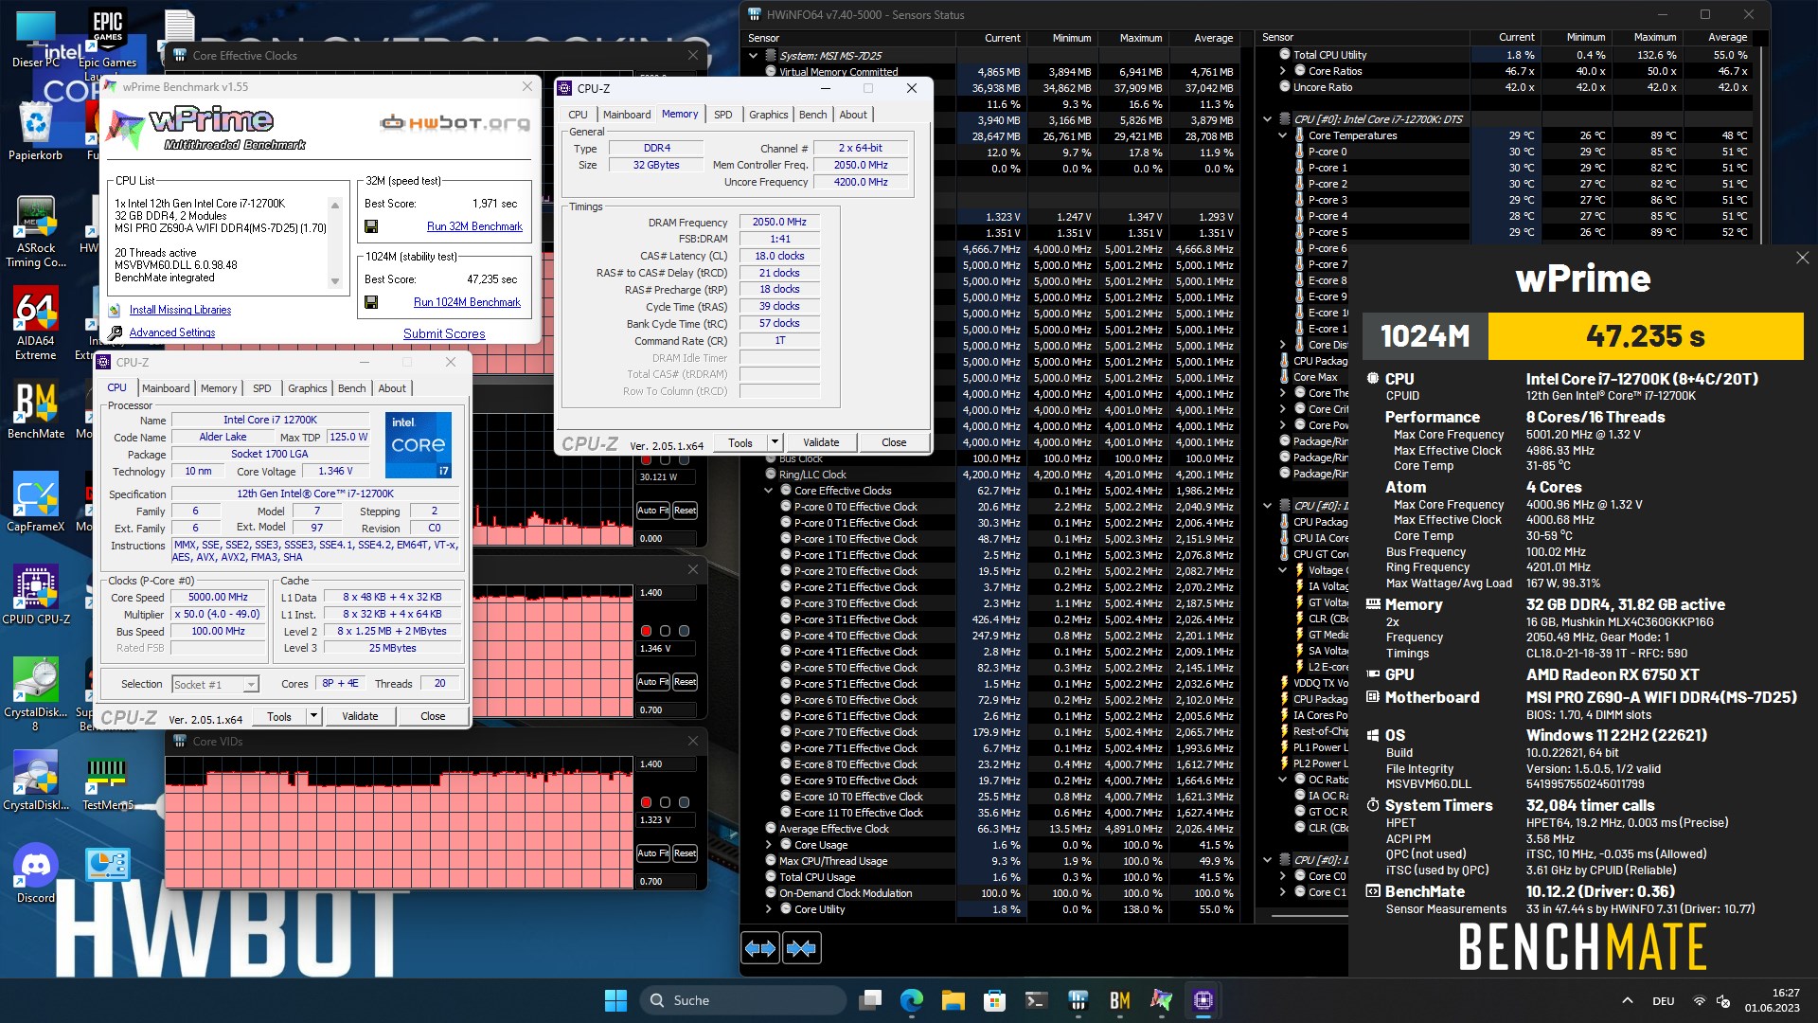Image resolution: width=1818 pixels, height=1023 pixels.
Task: Open CPUID CPU-Z desktop shortcut
Action: tap(36, 595)
